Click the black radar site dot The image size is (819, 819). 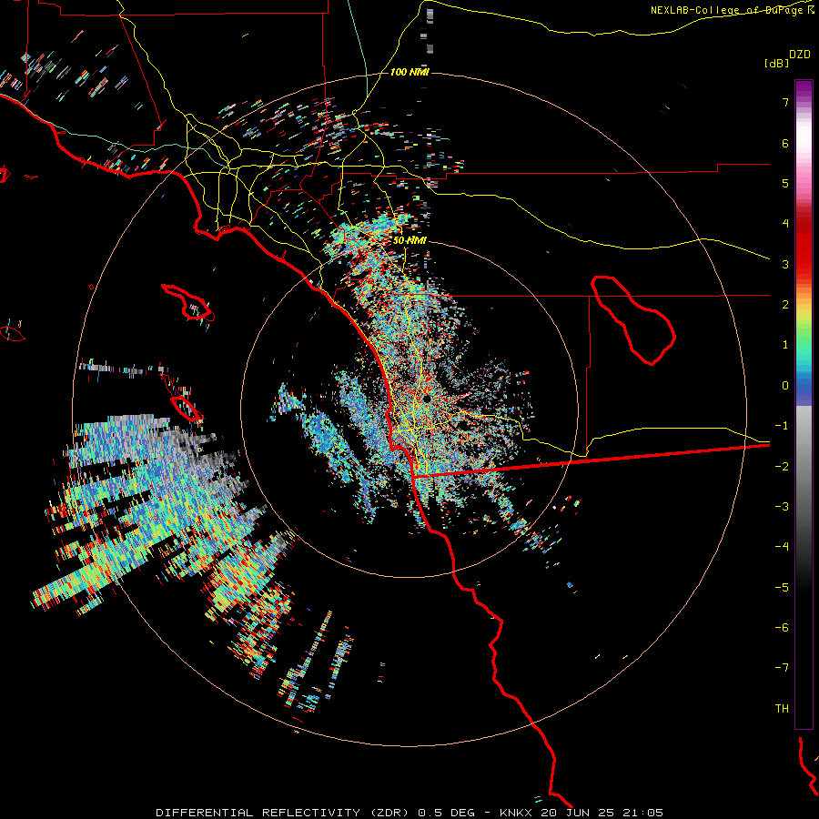tap(427, 399)
